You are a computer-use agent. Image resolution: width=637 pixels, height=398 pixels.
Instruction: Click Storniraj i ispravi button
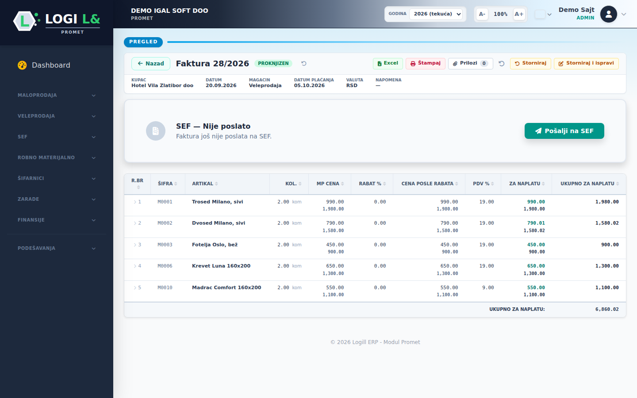tap(586, 63)
